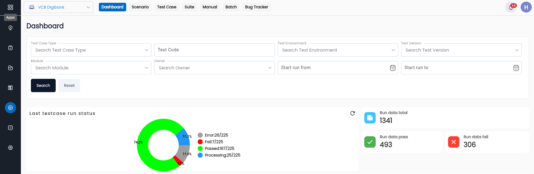Open settings gear in sidebar

pyautogui.click(x=10, y=148)
